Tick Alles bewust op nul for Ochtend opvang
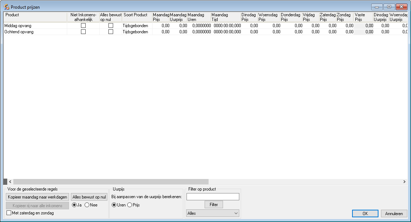Viewport: 411px width, 222px height. (x=111, y=32)
